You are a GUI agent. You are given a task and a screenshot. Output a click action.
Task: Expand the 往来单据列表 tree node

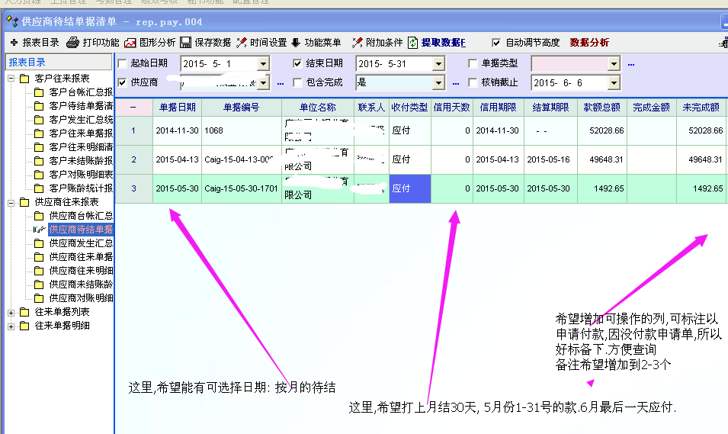11,312
